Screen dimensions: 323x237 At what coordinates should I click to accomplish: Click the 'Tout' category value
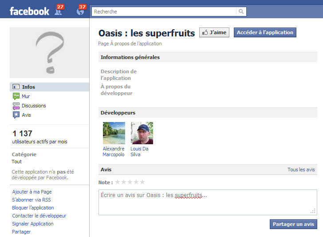point(17,162)
